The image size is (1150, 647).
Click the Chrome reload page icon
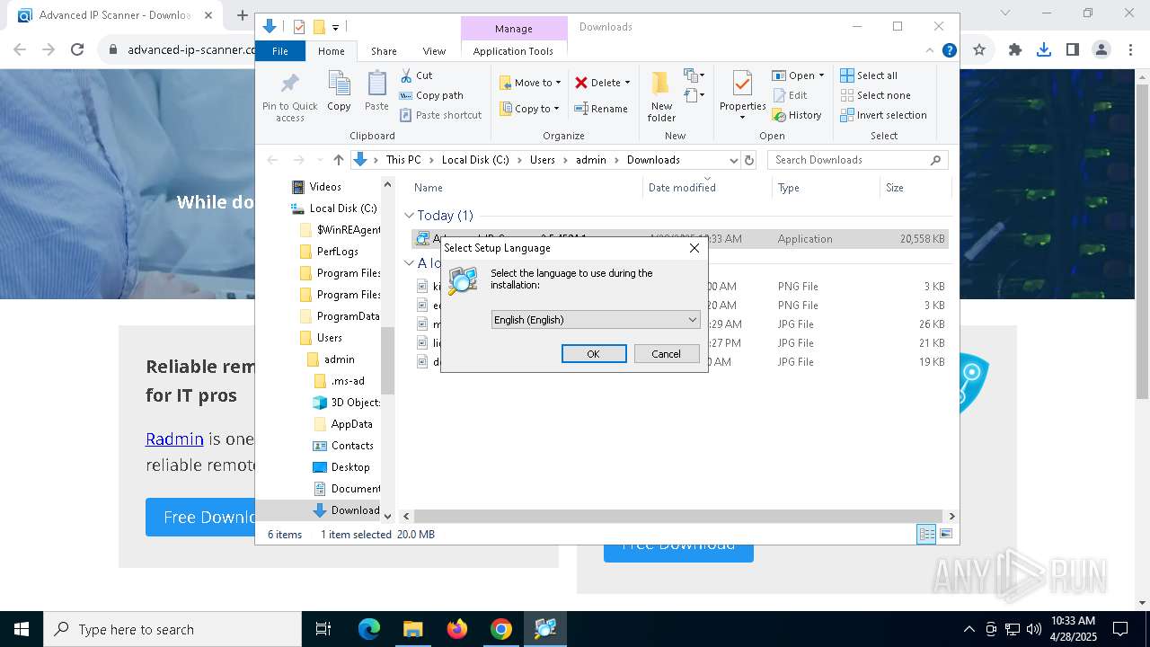(77, 49)
